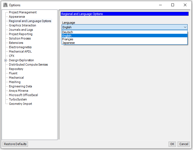This screenshot has width=193, height=150.
Task: Go to Journals and Logs options
Action: 21,30
